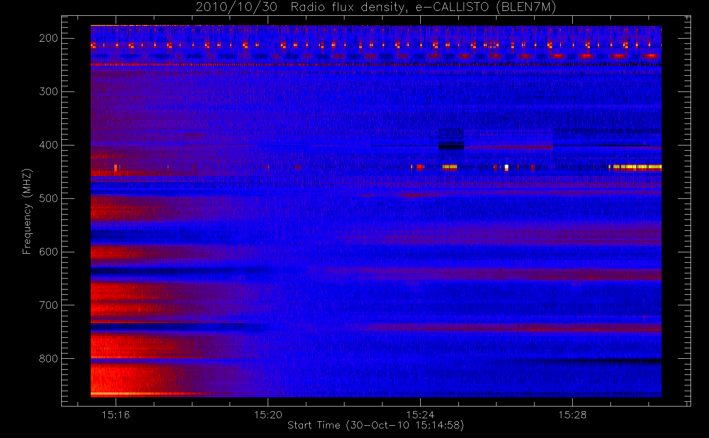The height and width of the screenshot is (438, 709).
Task: Click the bright white burst near 440 MHz
Action: click(507, 167)
